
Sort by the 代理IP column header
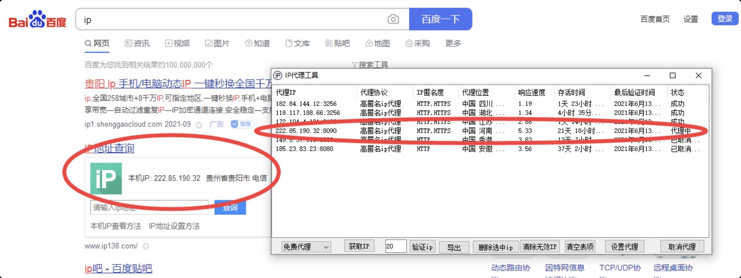[315, 92]
